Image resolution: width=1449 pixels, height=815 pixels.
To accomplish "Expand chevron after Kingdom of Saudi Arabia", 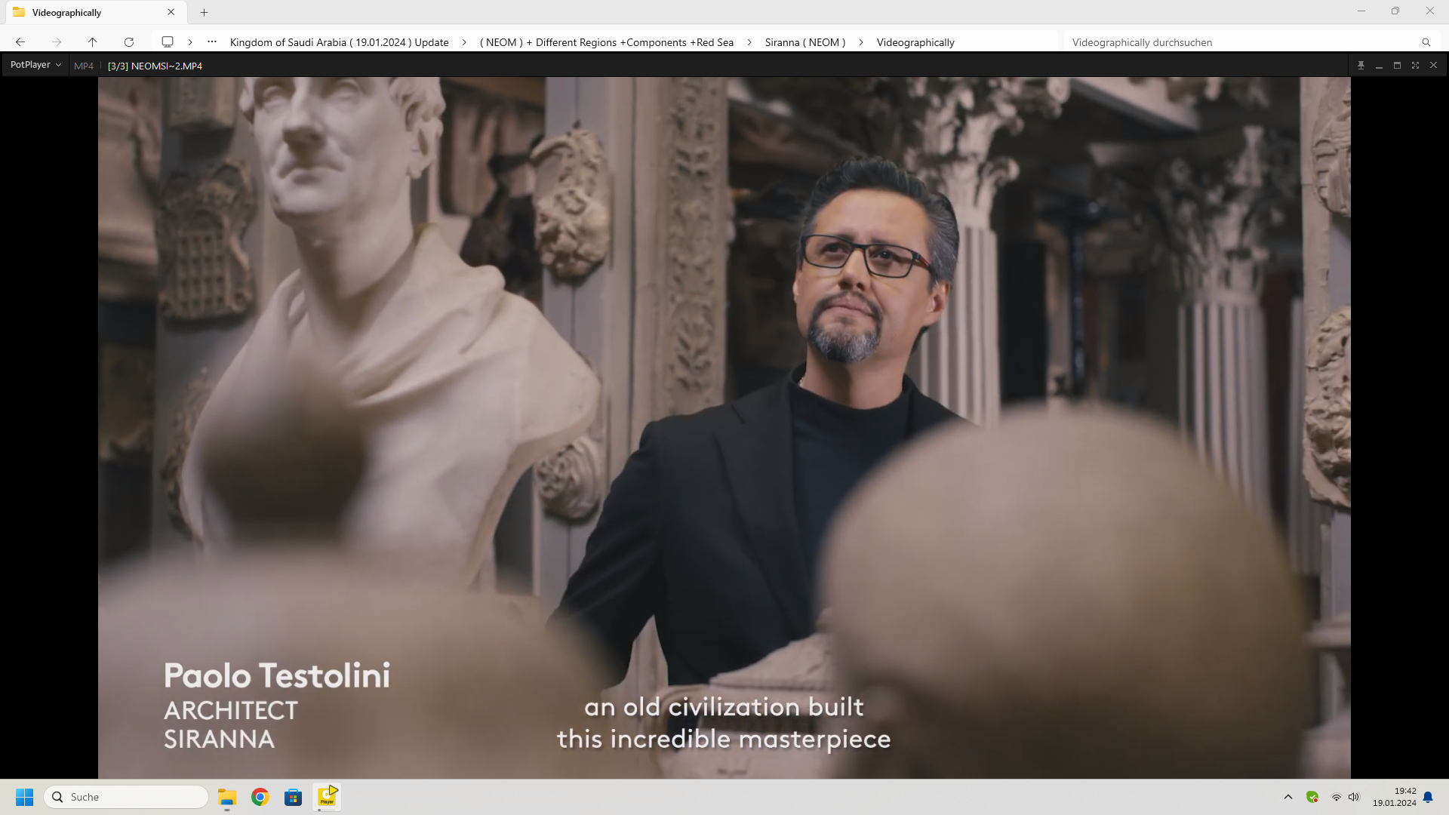I will pyautogui.click(x=464, y=42).
